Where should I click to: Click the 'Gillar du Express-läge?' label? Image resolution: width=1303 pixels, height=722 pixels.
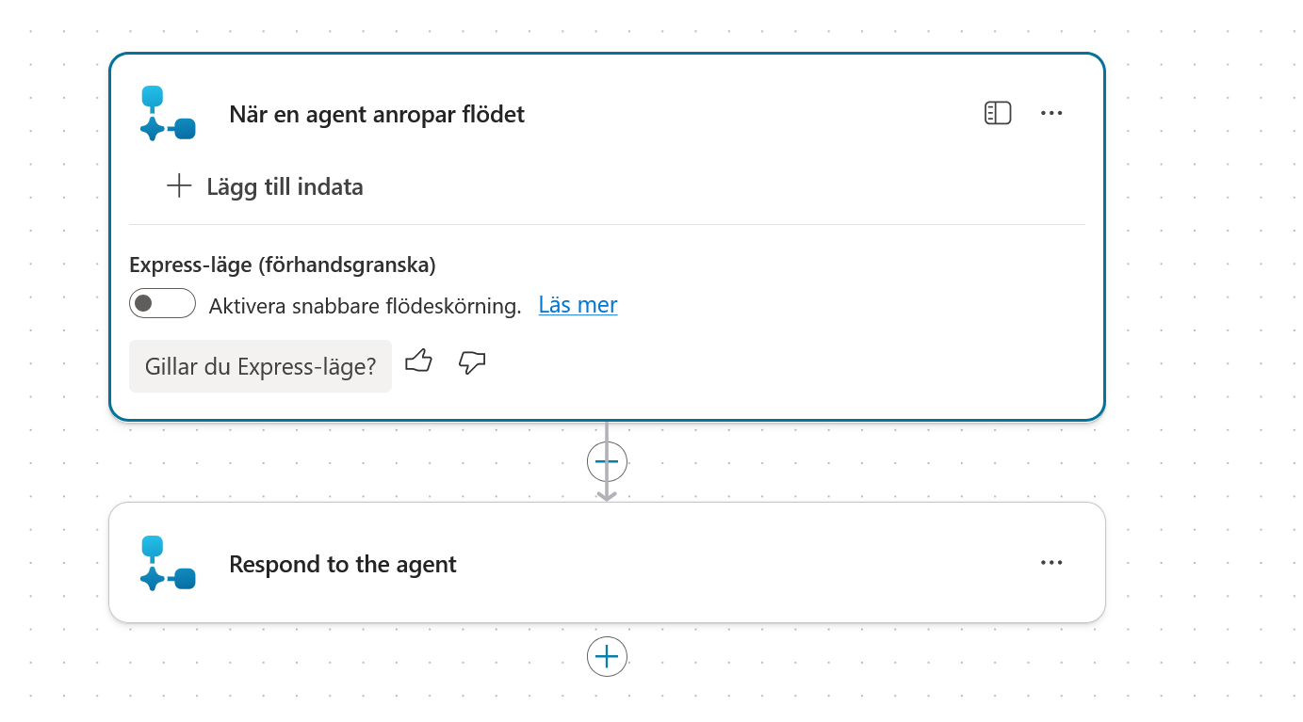pos(260,366)
